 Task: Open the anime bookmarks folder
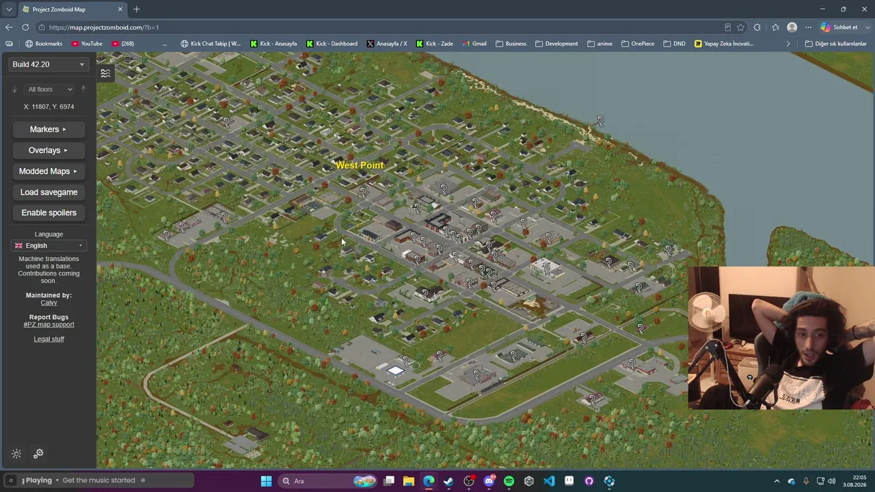click(600, 44)
